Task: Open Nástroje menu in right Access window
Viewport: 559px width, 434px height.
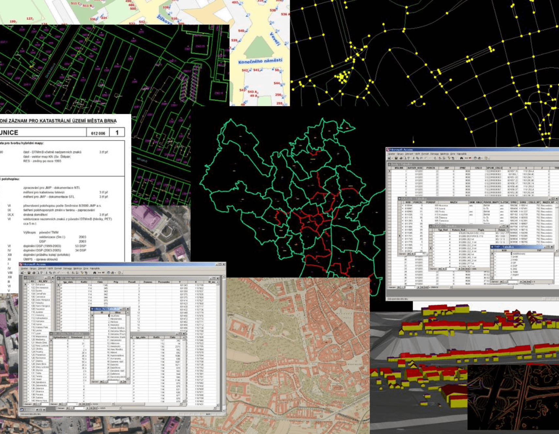Action: [x=444, y=154]
